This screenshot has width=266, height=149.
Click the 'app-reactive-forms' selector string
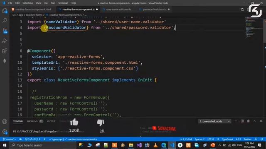[x=79, y=57]
